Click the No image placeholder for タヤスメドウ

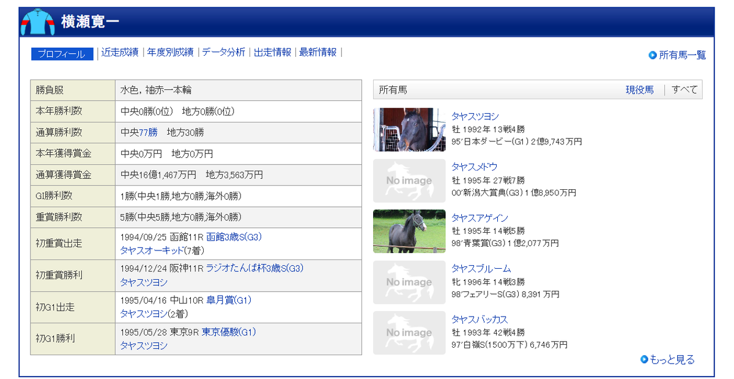(x=409, y=181)
